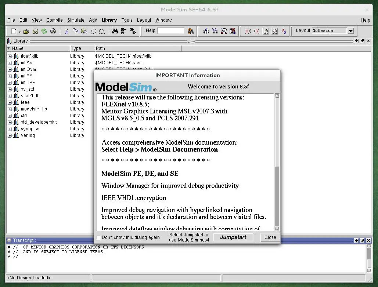Viewport: 378px width, 287px height.
Task: Click the Compile toolbar icon
Action: pos(206,31)
